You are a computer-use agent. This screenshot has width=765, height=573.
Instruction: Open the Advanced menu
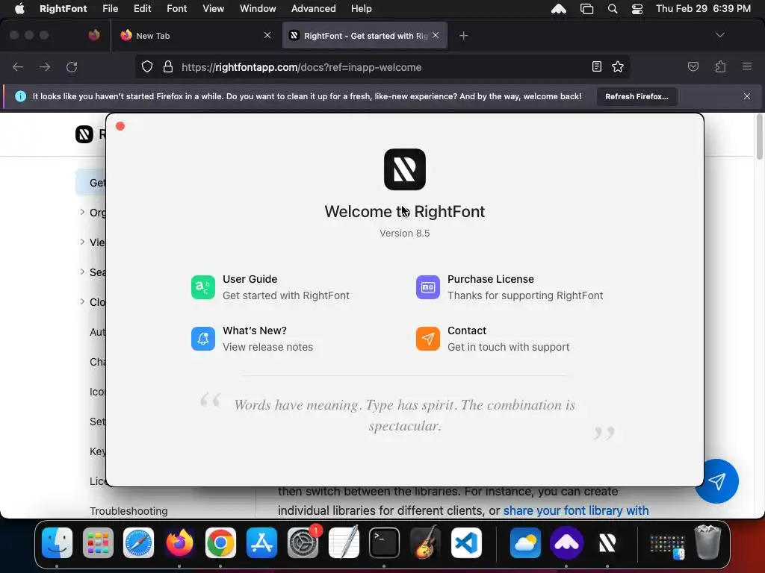(313, 8)
